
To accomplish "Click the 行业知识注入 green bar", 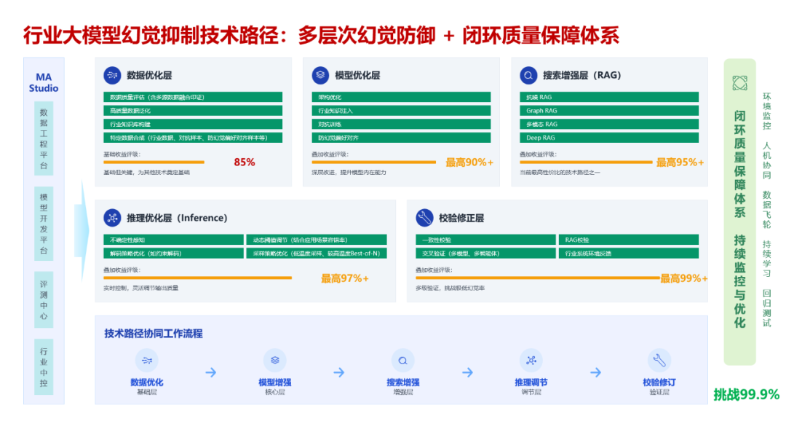I will click(x=401, y=110).
